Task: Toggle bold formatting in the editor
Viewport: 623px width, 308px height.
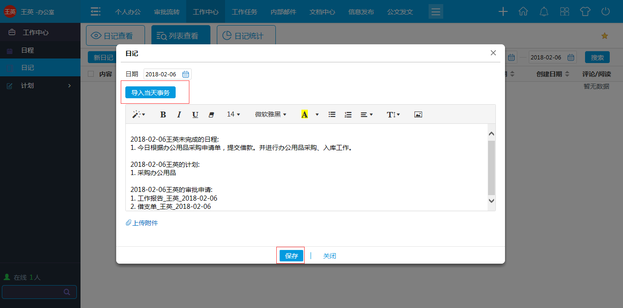Action: (x=163, y=114)
